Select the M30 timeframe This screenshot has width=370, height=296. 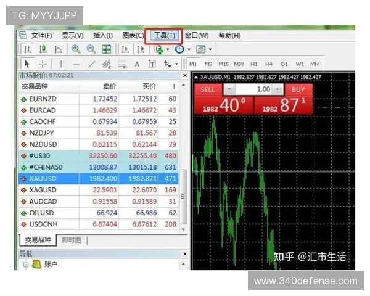pyautogui.click(x=239, y=64)
